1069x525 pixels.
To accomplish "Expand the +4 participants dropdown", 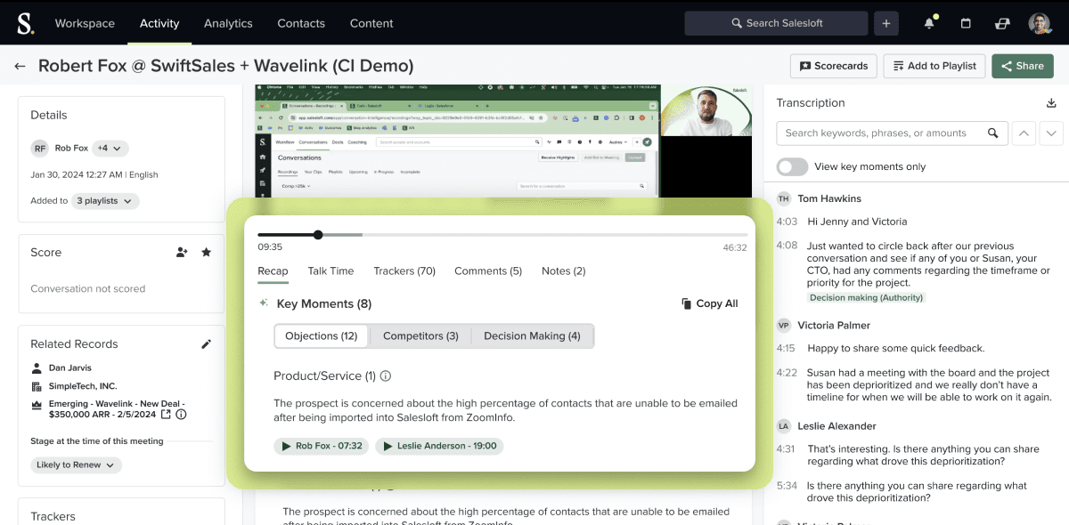I will click(x=111, y=149).
